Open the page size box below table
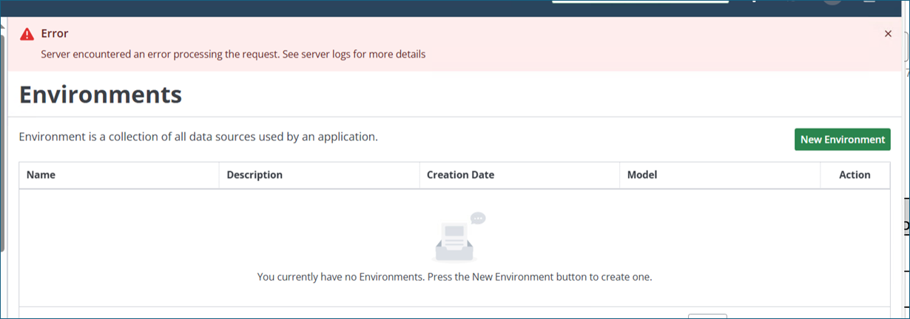Image resolution: width=910 pixels, height=319 pixels. tap(707, 316)
